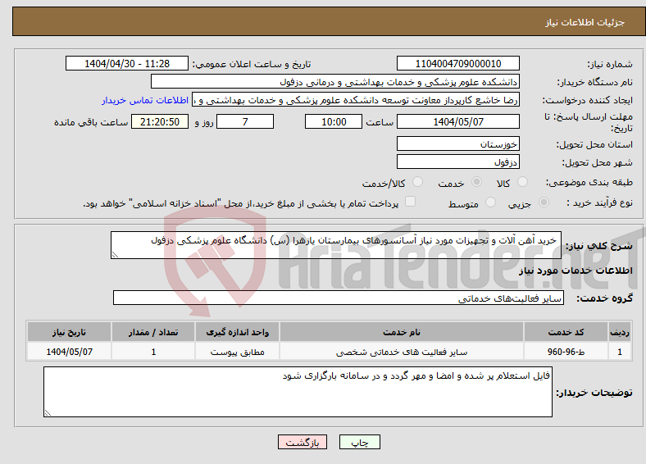Click the گروه خدمت field
This screenshot has width=646, height=464.
pos(339,298)
